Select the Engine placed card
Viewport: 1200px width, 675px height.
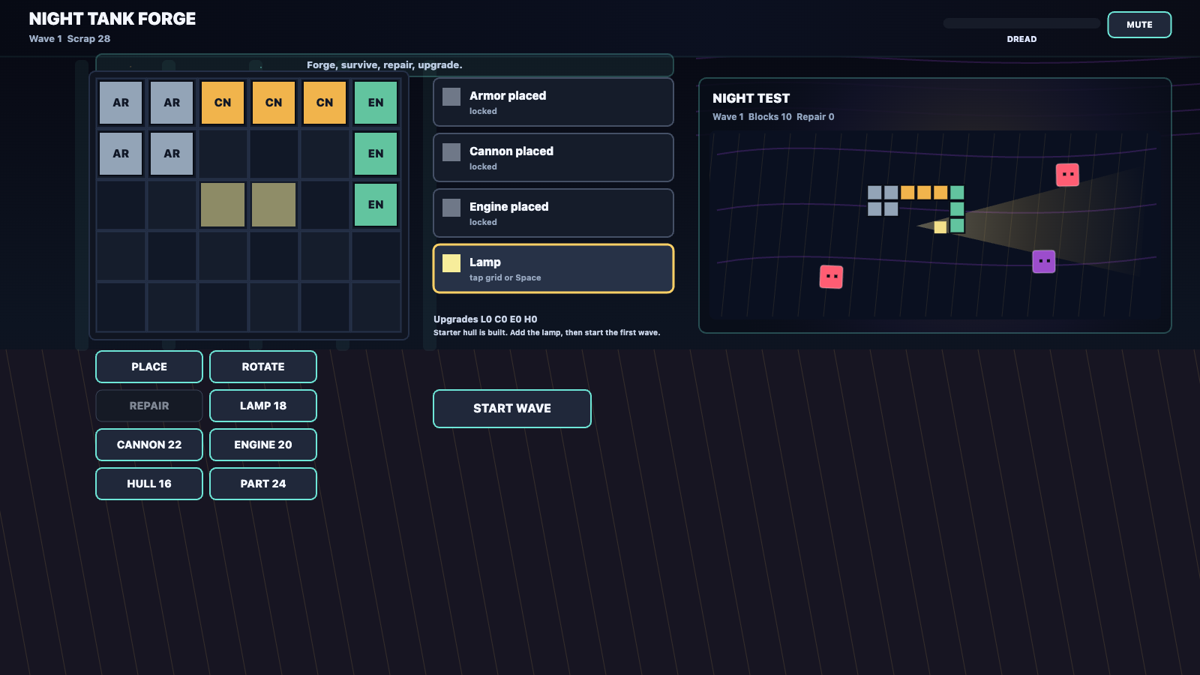[x=553, y=213]
